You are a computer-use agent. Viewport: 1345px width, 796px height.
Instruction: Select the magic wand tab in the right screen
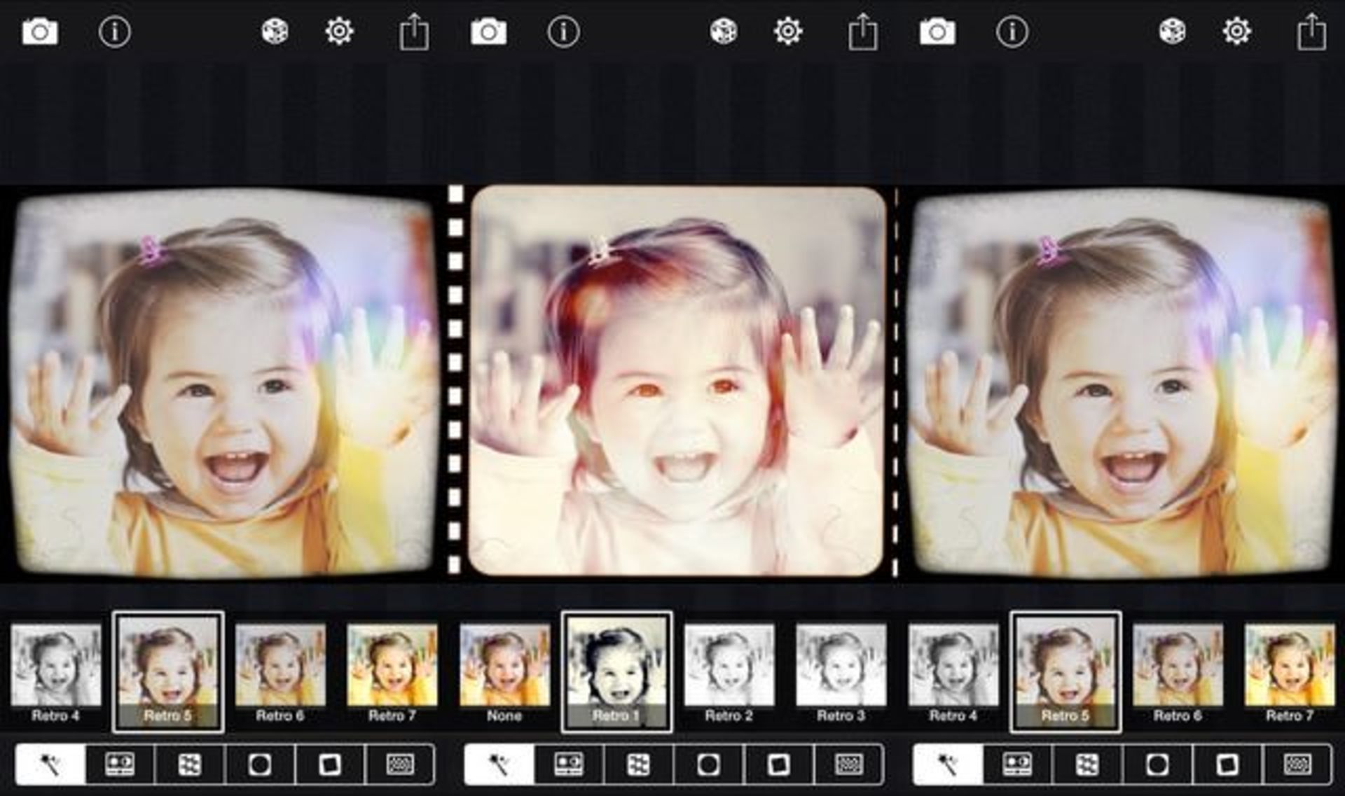[949, 764]
